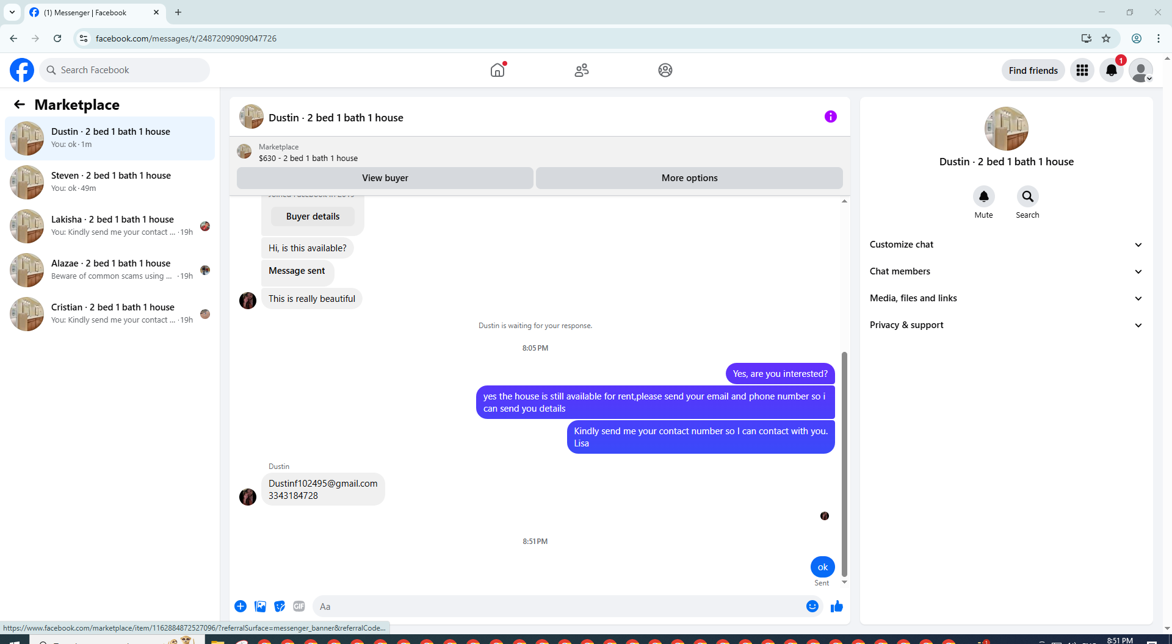Open the Dustin conversation in list

coord(110,138)
